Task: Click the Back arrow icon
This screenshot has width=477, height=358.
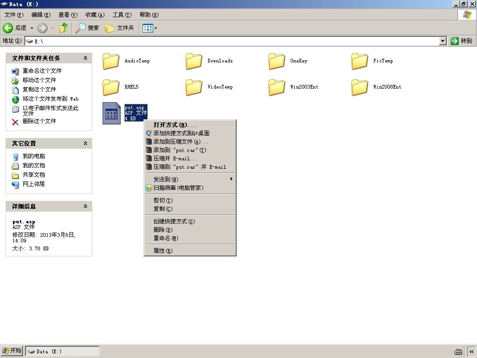Action: pyautogui.click(x=8, y=28)
